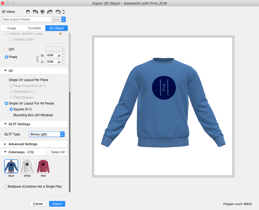Screen dimensions: 259x210
Task: Open the GLTF Type dropdown
Action: (x=47, y=134)
